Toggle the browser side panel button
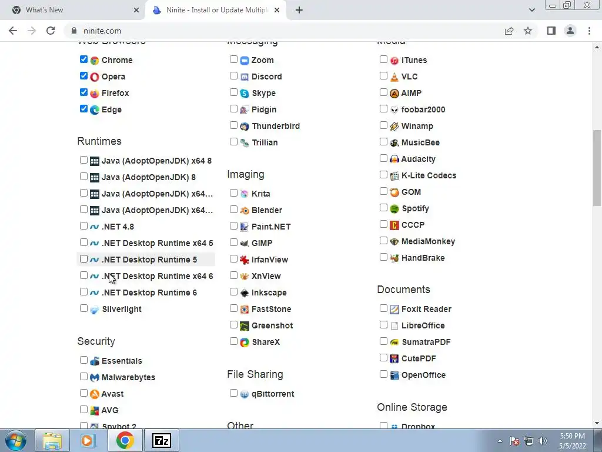602x452 pixels. pos(551,31)
